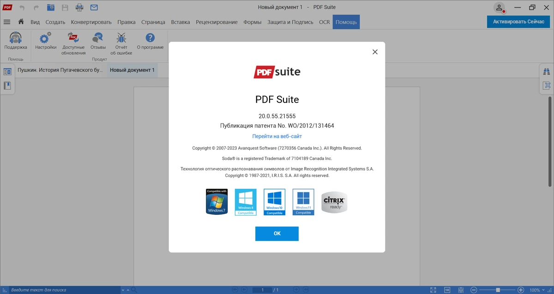Viewport: 554px width, 294px height.
Task: Open Настройки gear icon
Action: pos(46,38)
